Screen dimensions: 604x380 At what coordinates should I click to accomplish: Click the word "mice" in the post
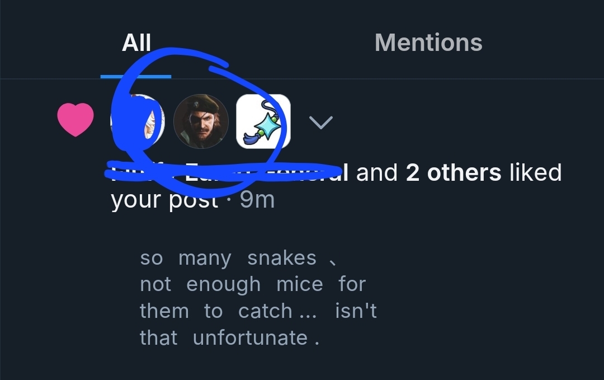(300, 284)
